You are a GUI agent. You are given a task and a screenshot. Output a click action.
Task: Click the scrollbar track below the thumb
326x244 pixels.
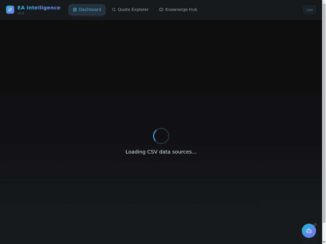pos(324,231)
